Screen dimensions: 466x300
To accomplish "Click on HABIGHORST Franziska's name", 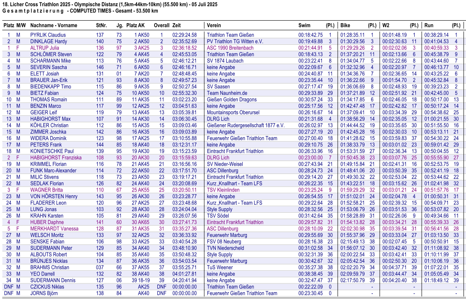I will [x=56, y=158].
